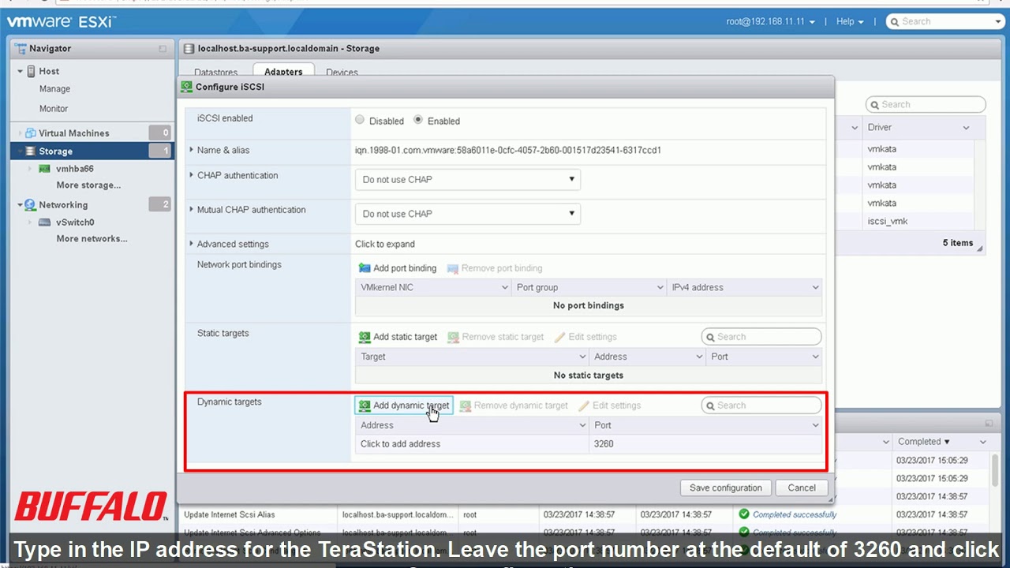Click the Add dynamic target icon

coord(365,405)
